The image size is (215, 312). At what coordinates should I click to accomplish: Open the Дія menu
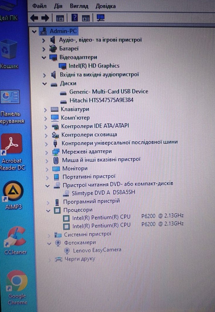tap(58, 6)
